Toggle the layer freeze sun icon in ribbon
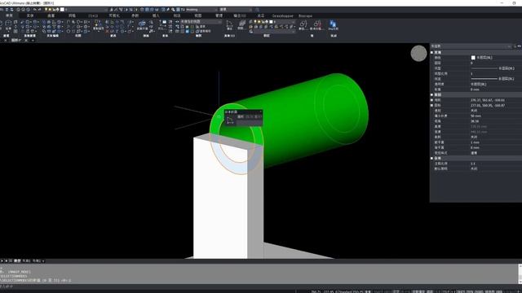This screenshot has height=293, width=522. pyautogui.click(x=259, y=22)
